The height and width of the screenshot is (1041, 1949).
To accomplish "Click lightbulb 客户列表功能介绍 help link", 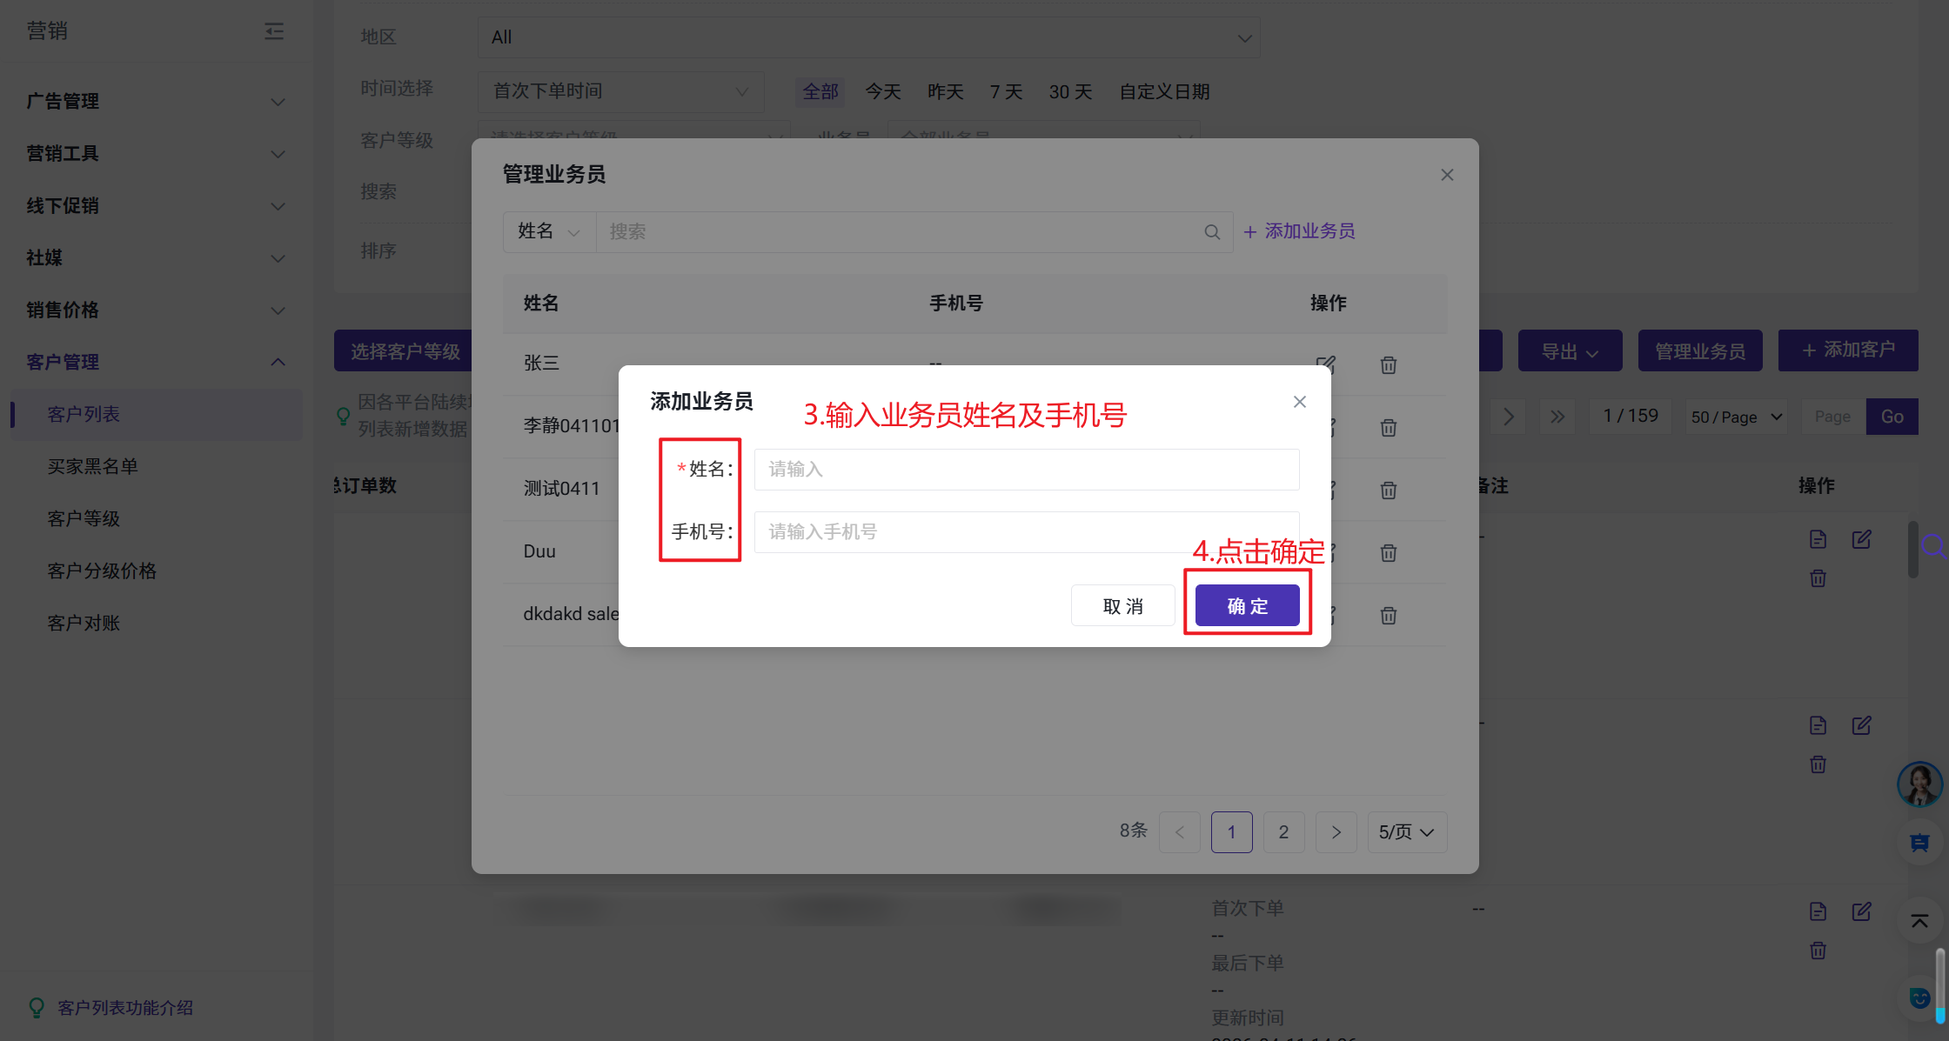I will pos(124,1008).
